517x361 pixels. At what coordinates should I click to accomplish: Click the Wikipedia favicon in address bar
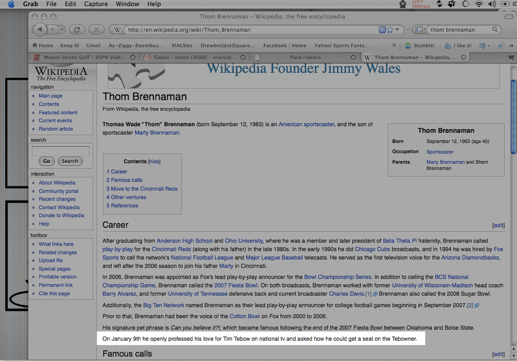(x=117, y=30)
